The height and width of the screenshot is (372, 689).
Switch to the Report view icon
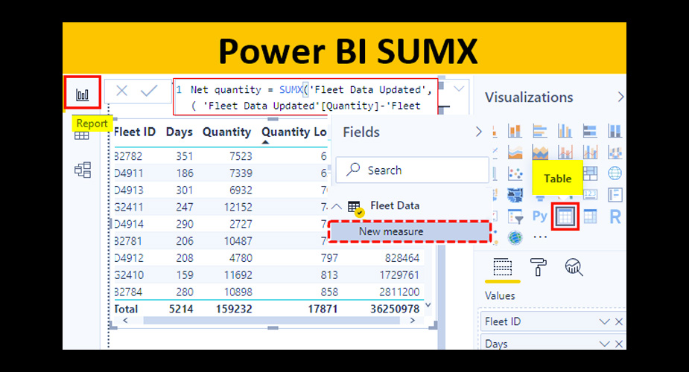82,94
